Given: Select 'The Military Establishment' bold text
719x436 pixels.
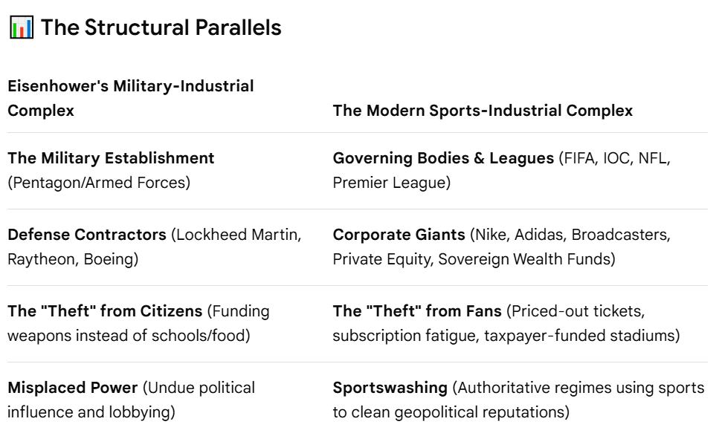Looking at the screenshot, I should pos(111,158).
